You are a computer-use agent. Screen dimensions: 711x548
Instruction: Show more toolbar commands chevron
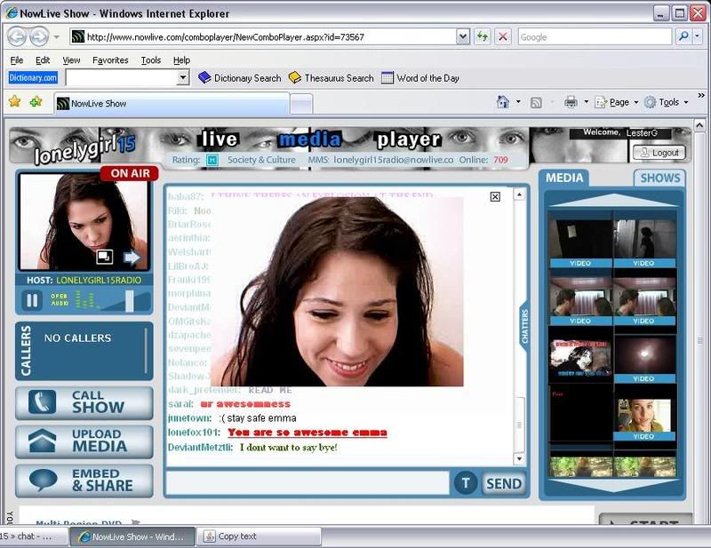point(701,95)
